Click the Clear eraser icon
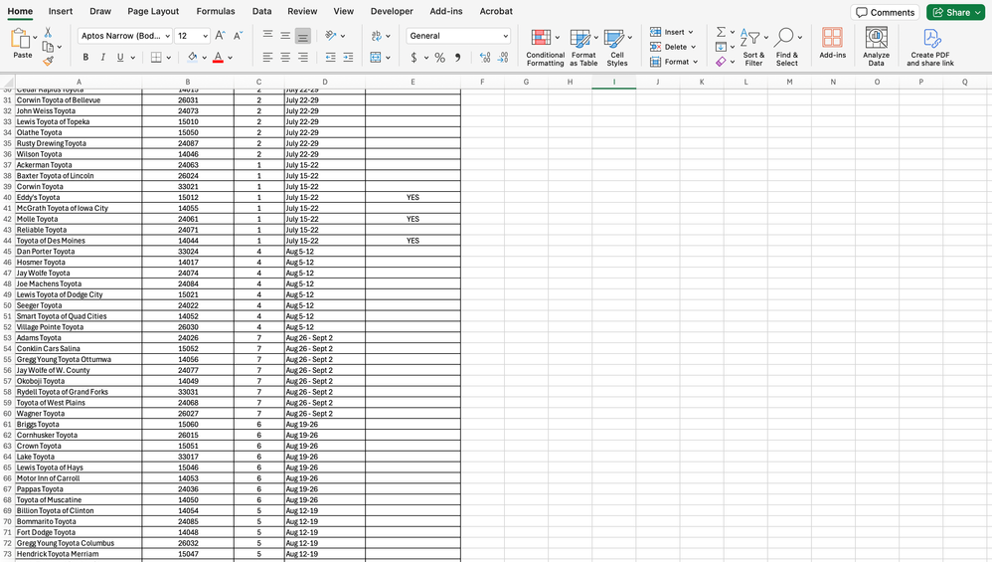The height and width of the screenshot is (562, 992). click(x=721, y=62)
